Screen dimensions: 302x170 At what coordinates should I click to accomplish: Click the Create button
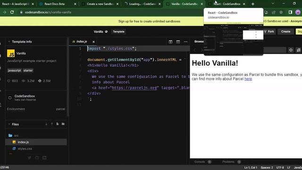(285, 32)
